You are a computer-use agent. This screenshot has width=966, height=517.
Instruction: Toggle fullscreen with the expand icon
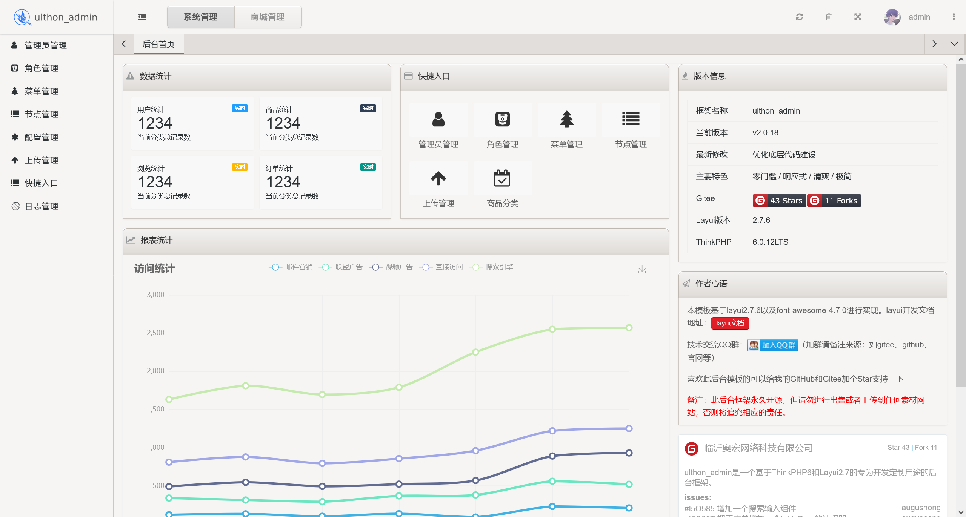click(857, 17)
